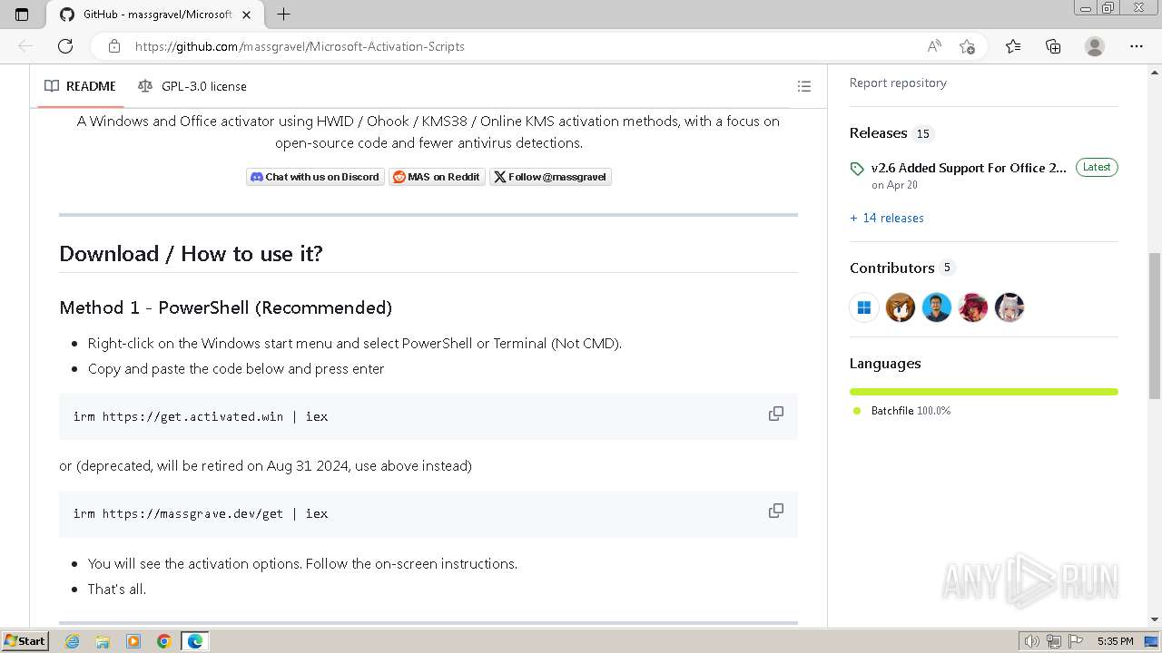The width and height of the screenshot is (1162, 653).
Task: Launch Internet Explorer from taskbar
Action: pyautogui.click(x=72, y=641)
